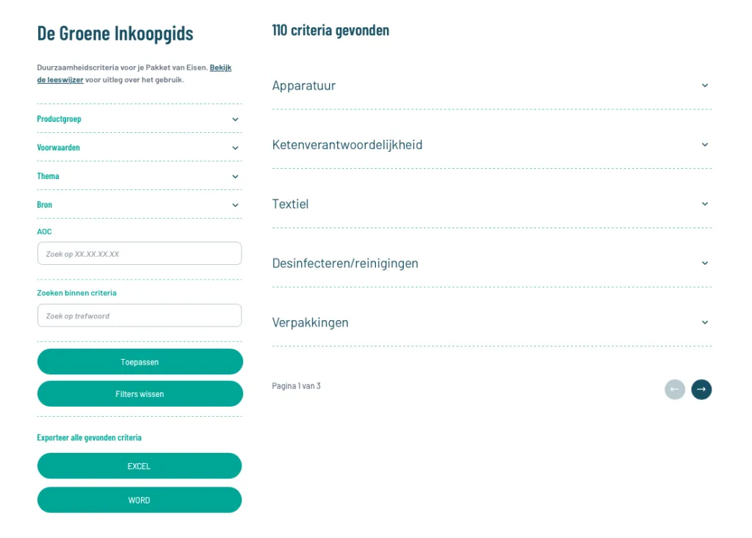Clear all filters via Filters wissen

click(x=140, y=393)
